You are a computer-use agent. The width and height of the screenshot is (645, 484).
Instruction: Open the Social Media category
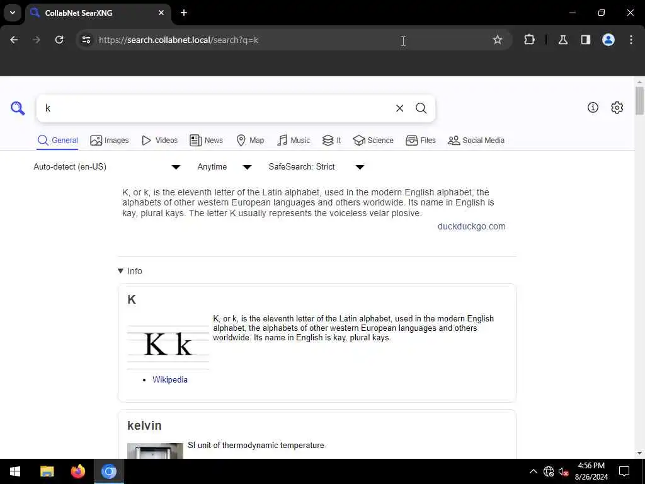tap(476, 141)
